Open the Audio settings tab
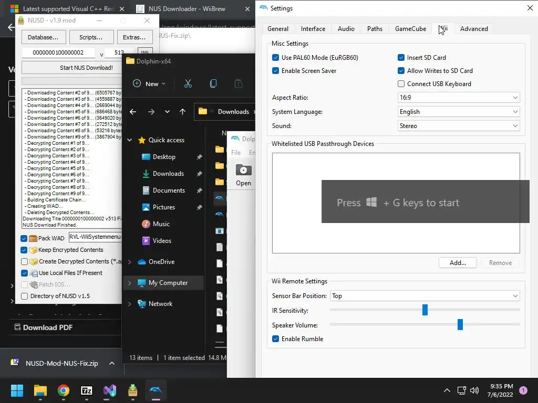 [x=346, y=29]
